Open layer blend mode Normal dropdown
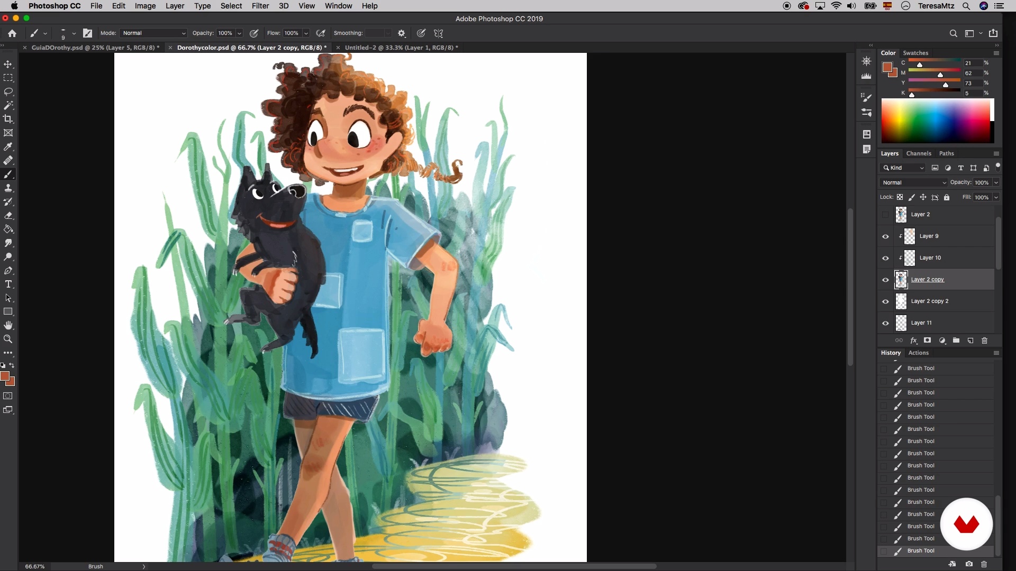The width and height of the screenshot is (1016, 571). (914, 182)
